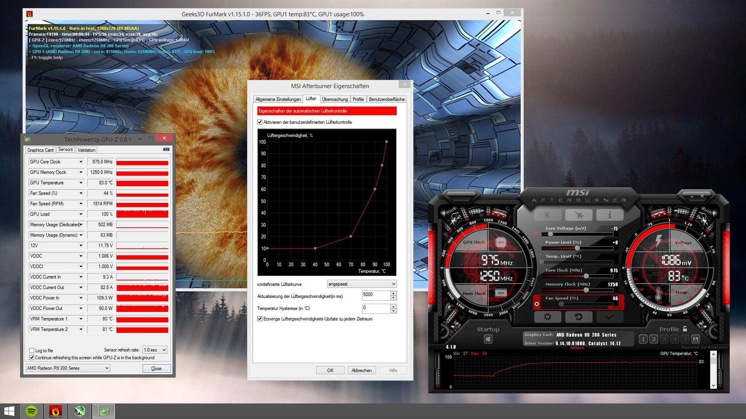
Task: Toggle the Profile lock icon in Afterburner
Action: (x=685, y=329)
